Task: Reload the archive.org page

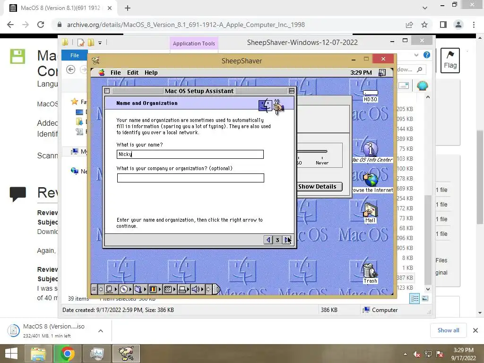Action: coord(41,25)
